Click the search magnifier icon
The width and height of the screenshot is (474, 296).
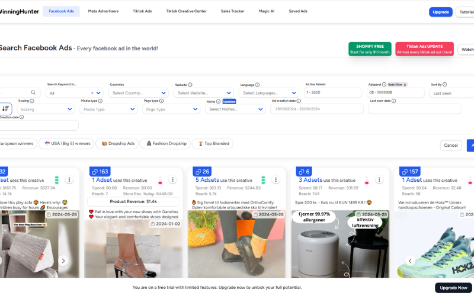coord(33,92)
